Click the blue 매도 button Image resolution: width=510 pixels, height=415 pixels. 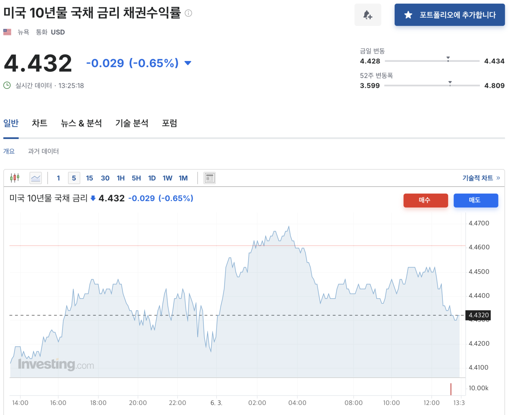[x=476, y=200]
